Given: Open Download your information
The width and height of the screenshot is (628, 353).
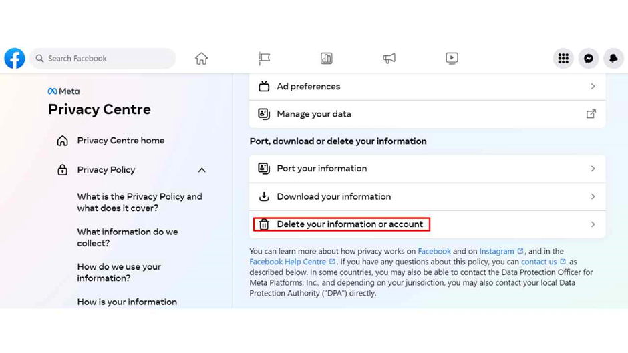Looking at the screenshot, I should pos(427,196).
